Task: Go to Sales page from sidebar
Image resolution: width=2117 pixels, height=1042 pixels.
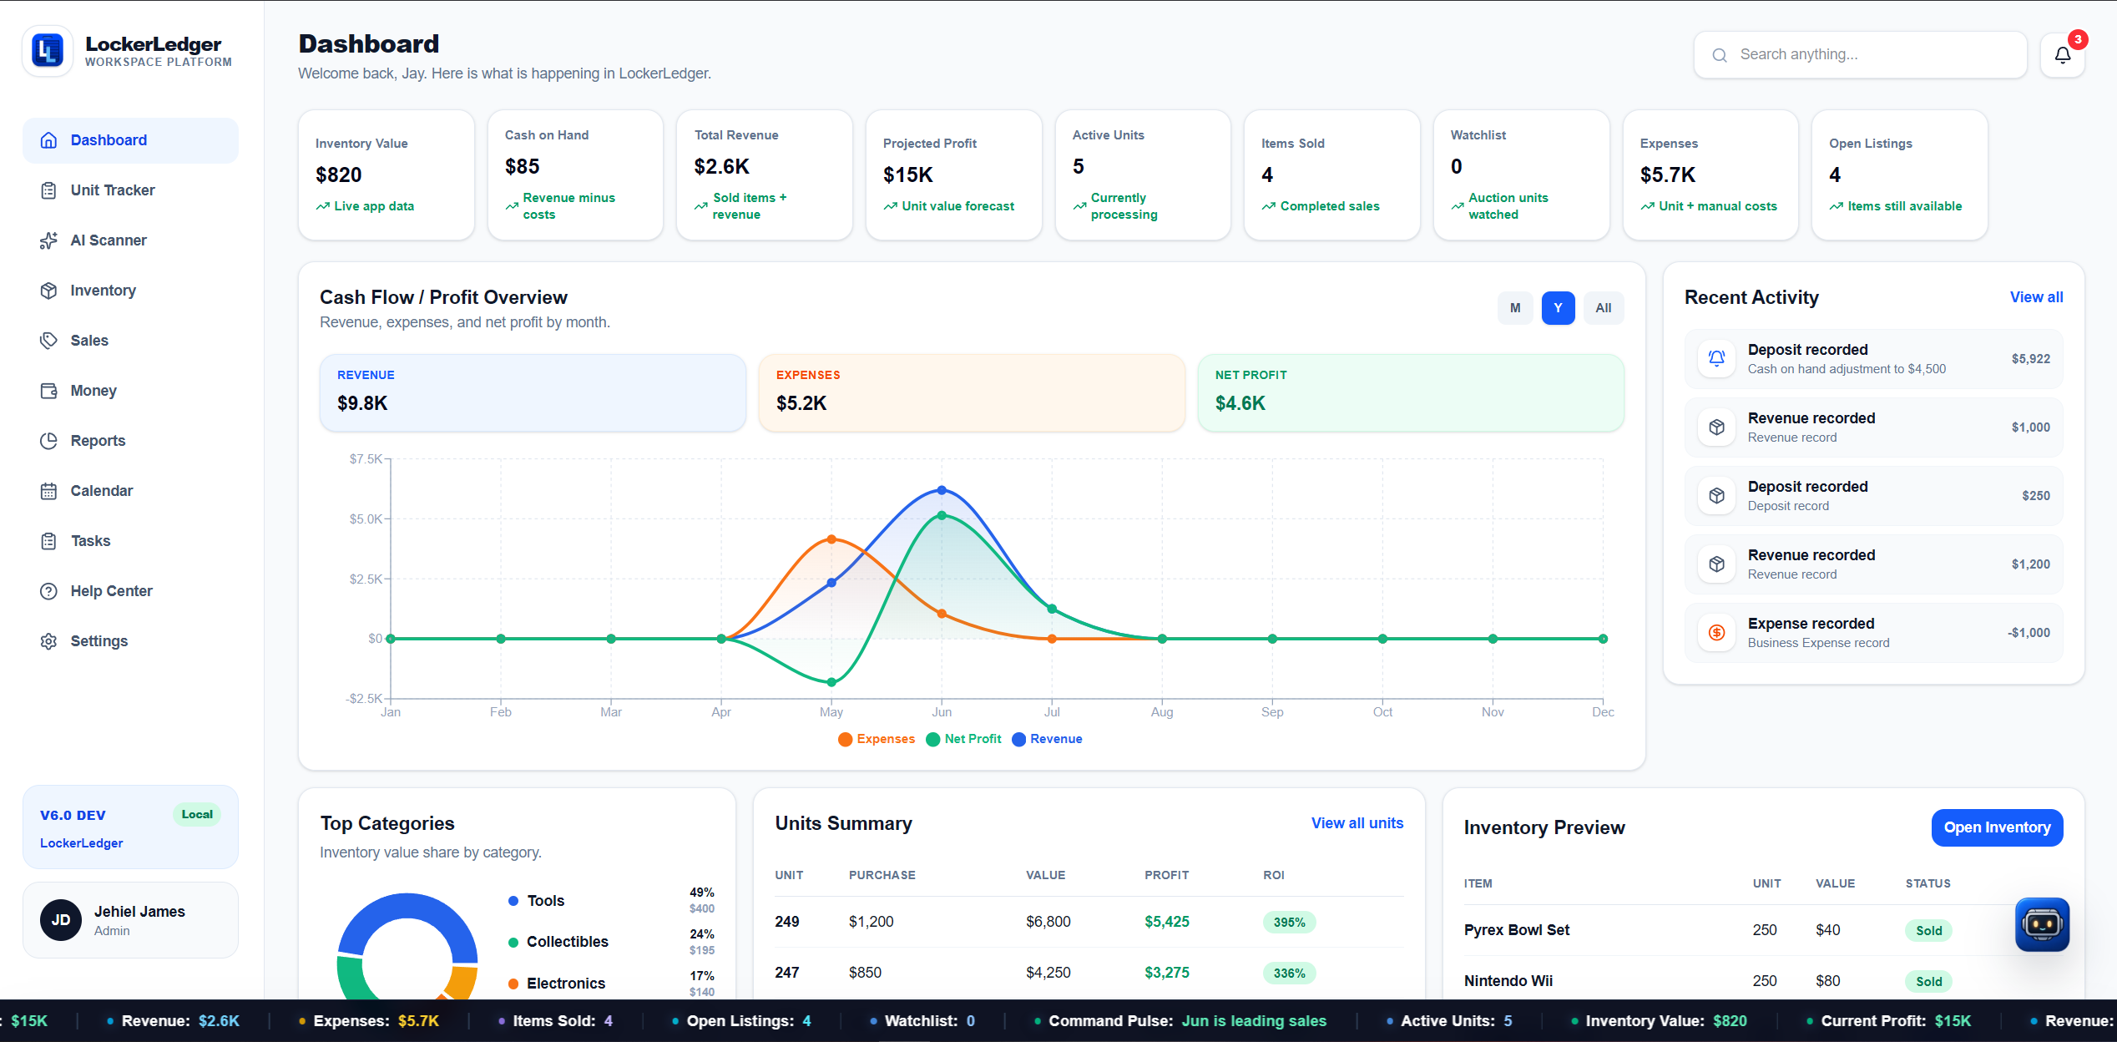Action: tap(130, 341)
